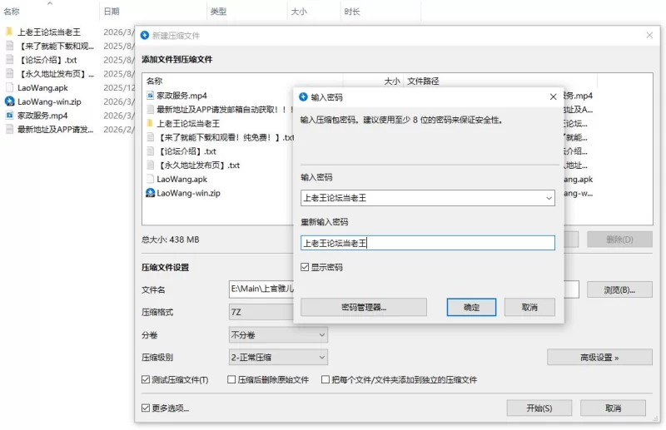Click the 上老王论坛当老王 folder icon in Explorer

pyautogui.click(x=9, y=32)
